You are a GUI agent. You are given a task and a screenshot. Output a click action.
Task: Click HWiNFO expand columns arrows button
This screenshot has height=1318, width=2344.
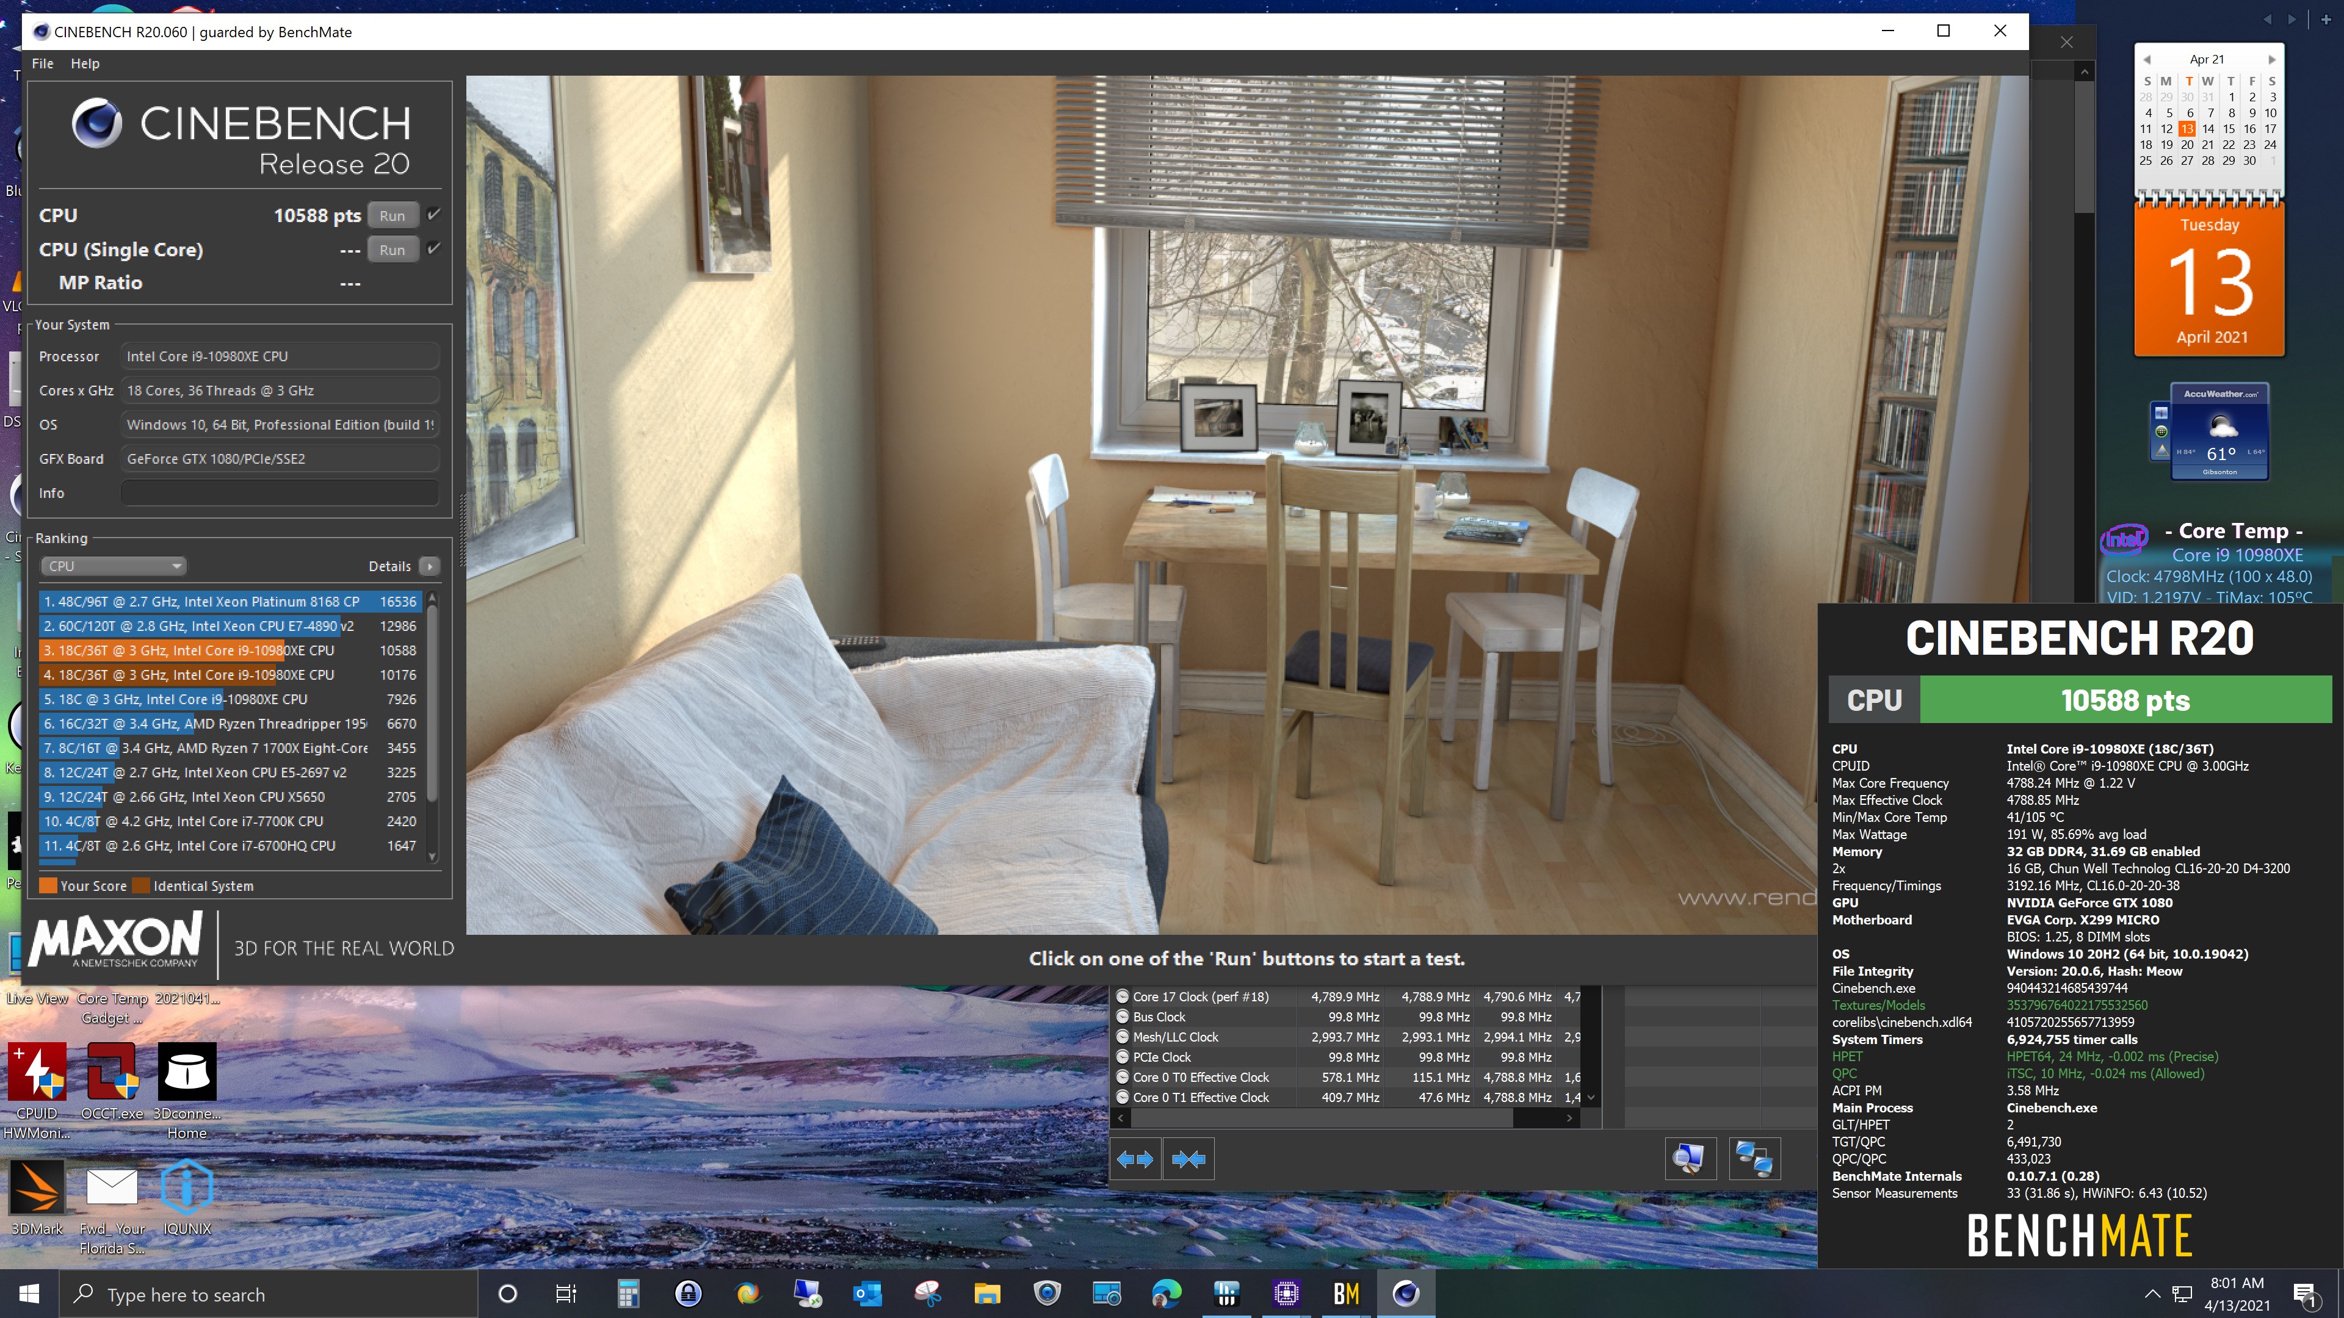1135,1159
